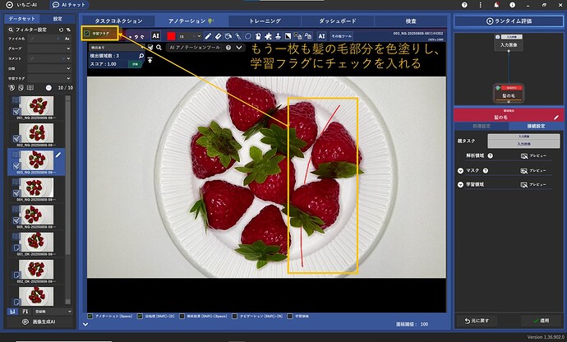Click the ランタイム評価 button

pos(509,21)
